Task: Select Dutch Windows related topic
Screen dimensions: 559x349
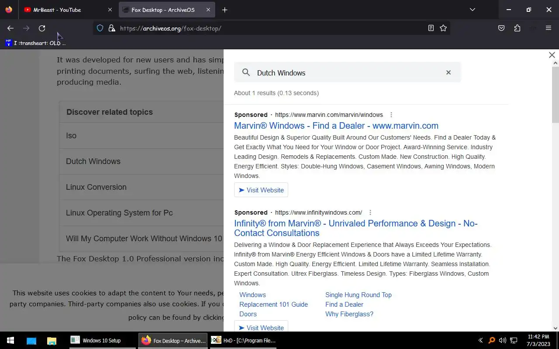Action: [x=141, y=161]
